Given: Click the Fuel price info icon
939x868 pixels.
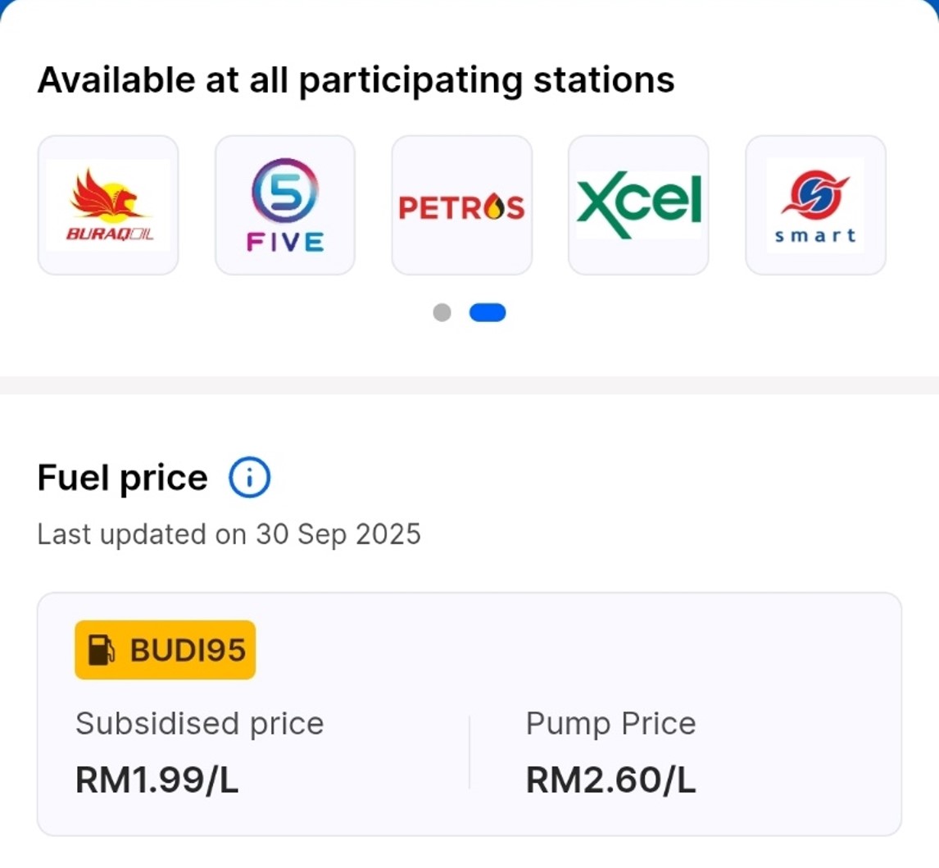Looking at the screenshot, I should [x=249, y=478].
